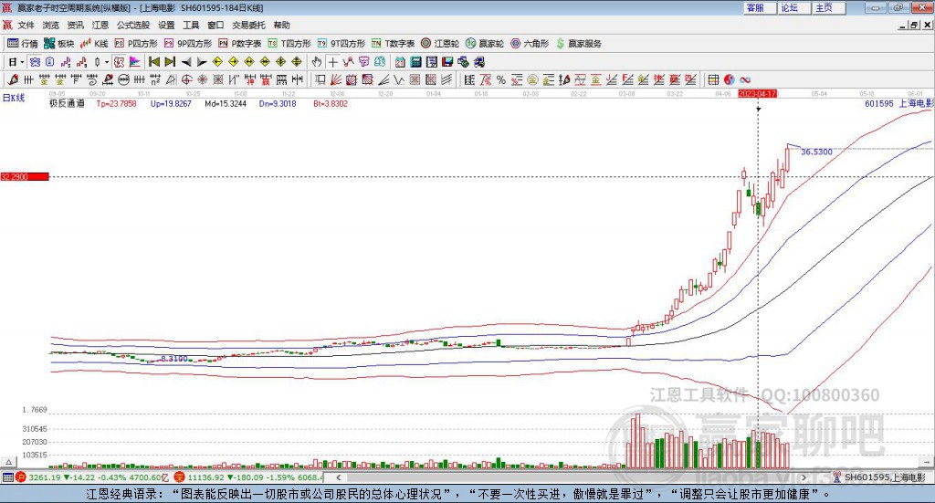Image resolution: width=935 pixels, height=503 pixels.
Task: Select the hand pan tool
Action: [x=317, y=62]
